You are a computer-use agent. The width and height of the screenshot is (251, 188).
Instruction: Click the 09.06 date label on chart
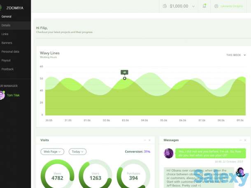pos(240,120)
